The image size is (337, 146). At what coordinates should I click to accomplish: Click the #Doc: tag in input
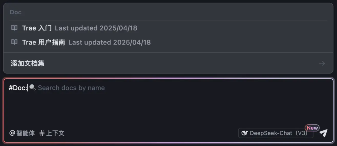coord(18,88)
